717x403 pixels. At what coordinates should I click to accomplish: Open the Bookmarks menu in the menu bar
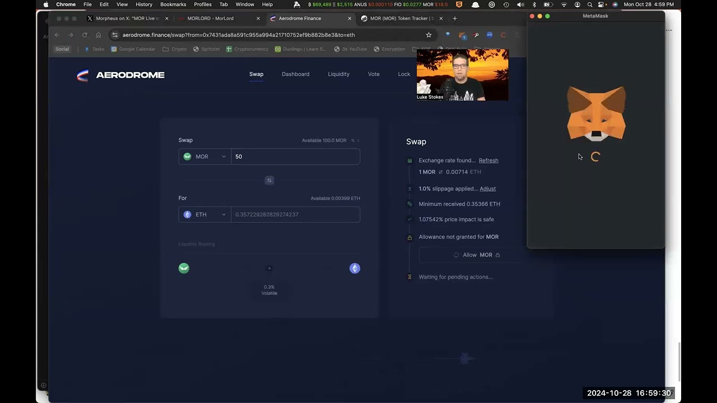coord(173,4)
